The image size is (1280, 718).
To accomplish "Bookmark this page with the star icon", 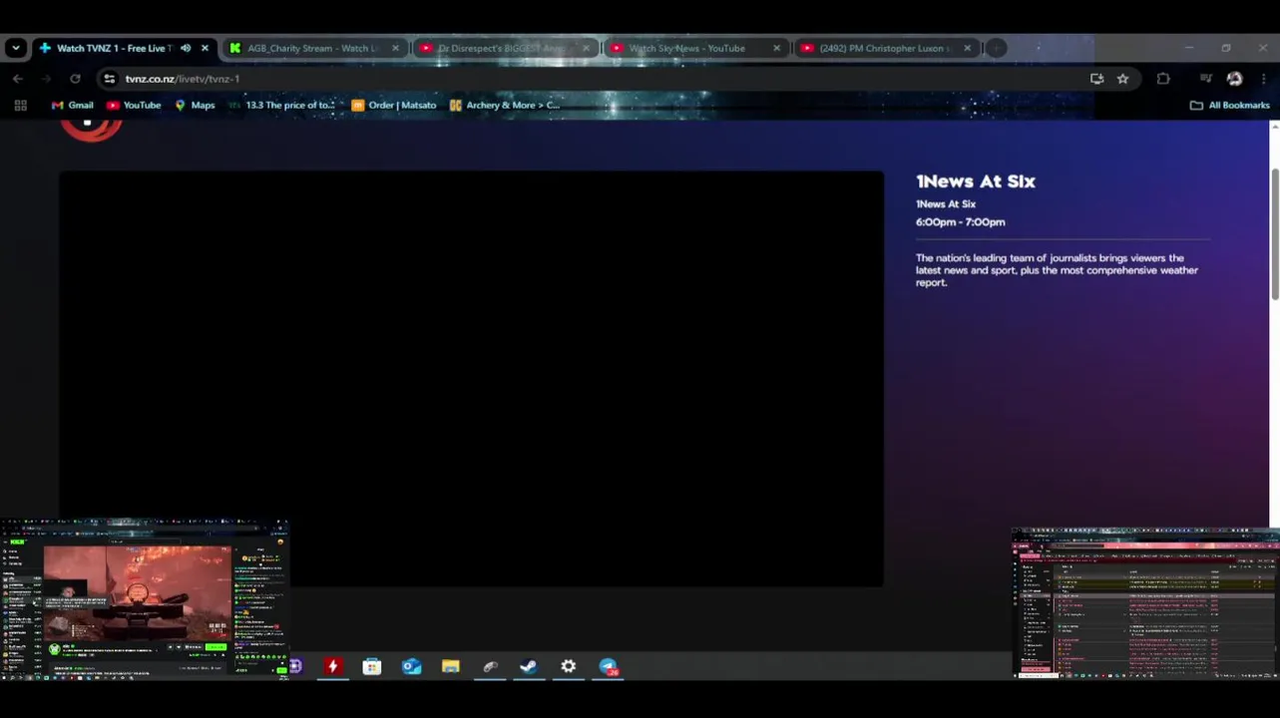I will (x=1122, y=79).
